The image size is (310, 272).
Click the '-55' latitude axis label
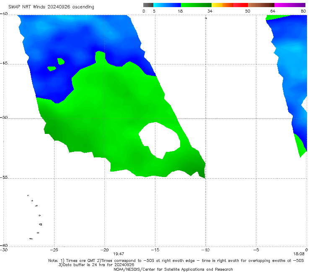(x=4, y=177)
